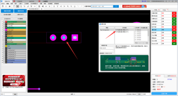Click the zoom-in magnifier toolbar icon

(68, 6)
